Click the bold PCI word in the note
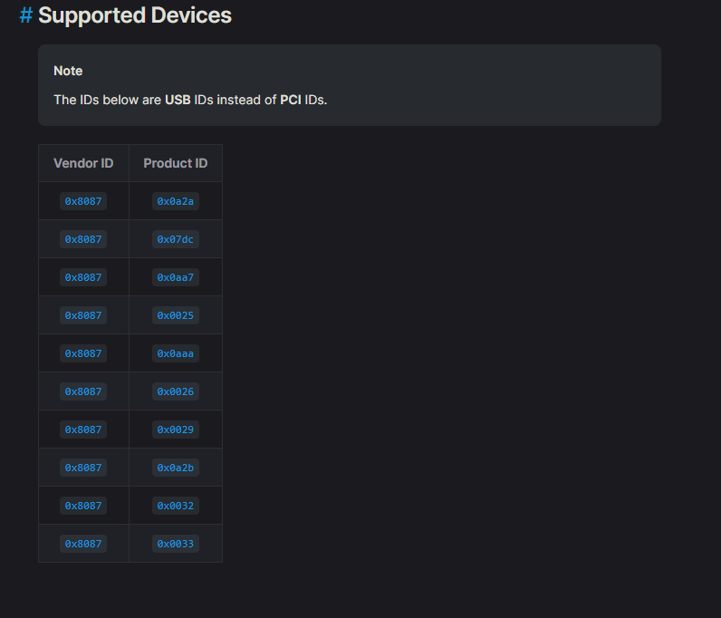 pos(291,100)
